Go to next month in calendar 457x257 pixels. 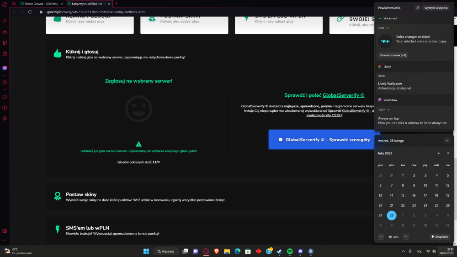pyautogui.click(x=448, y=153)
